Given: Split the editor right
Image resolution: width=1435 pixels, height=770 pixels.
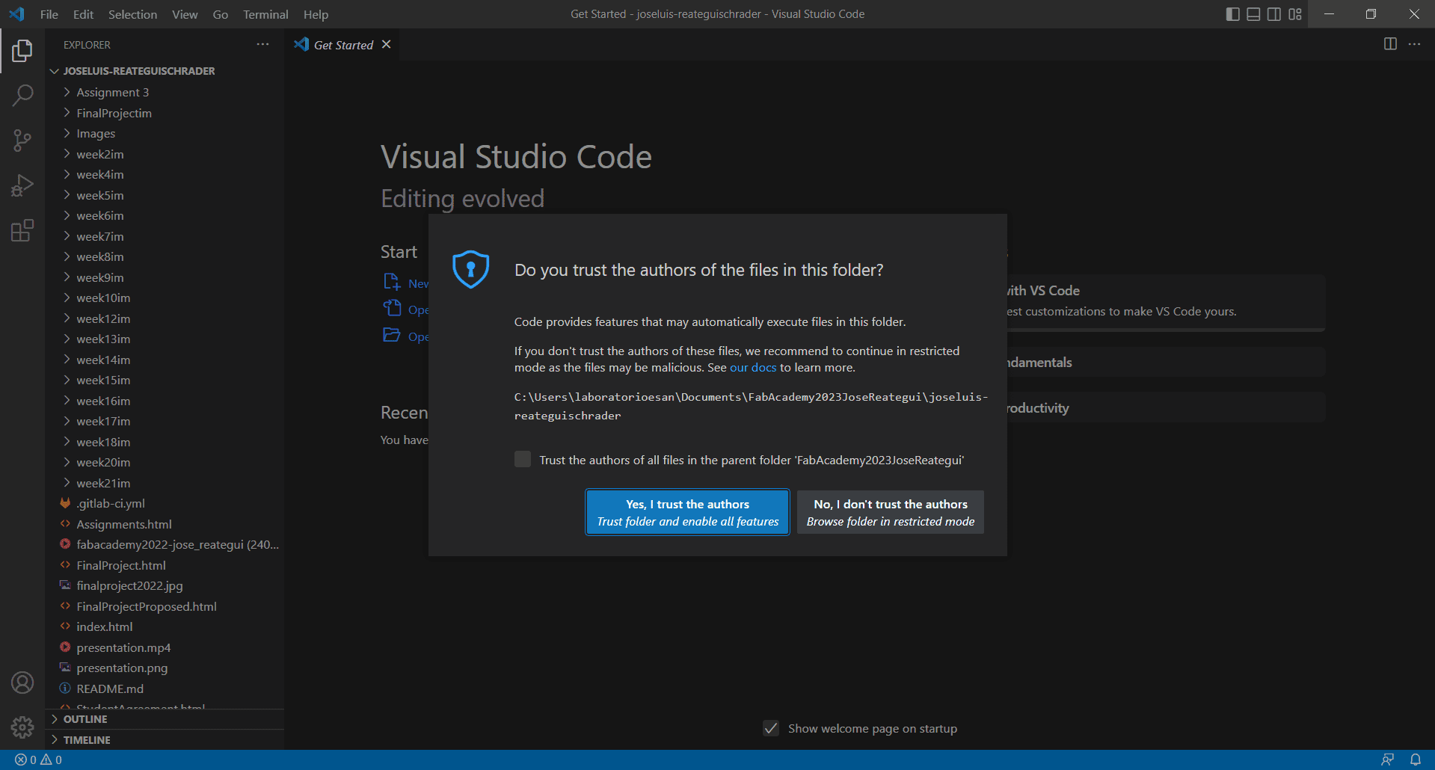Looking at the screenshot, I should coord(1390,44).
